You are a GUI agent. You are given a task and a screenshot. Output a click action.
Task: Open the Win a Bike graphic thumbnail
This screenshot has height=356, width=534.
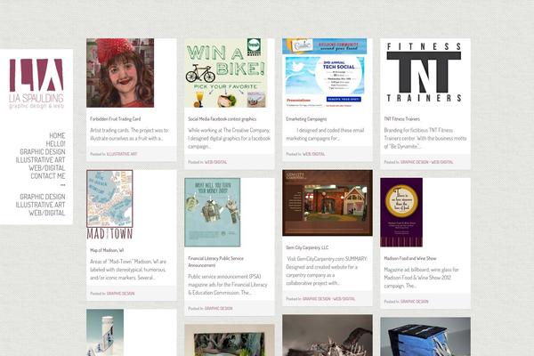pyautogui.click(x=226, y=73)
